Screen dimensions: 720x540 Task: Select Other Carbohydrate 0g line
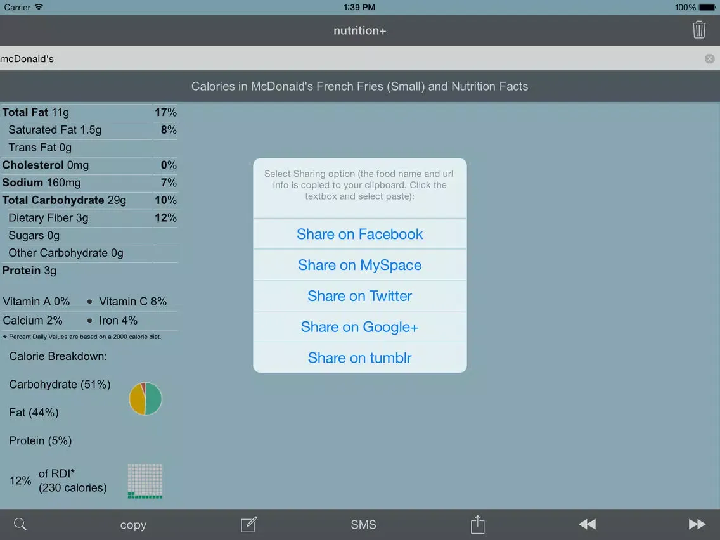tap(89, 253)
